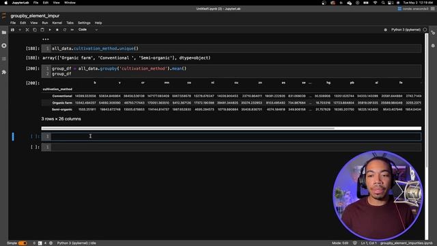This screenshot has height=246, width=437.
Task: Open the running kernels sidebar icon
Action: pyautogui.click(x=4, y=46)
